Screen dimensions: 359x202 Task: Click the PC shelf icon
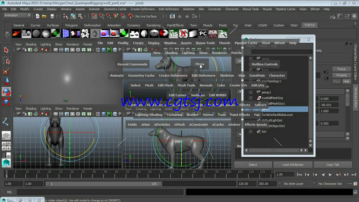pos(203,33)
